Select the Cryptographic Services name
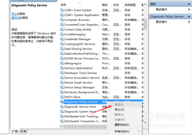The height and width of the screenshot is (135, 192). [80, 44]
